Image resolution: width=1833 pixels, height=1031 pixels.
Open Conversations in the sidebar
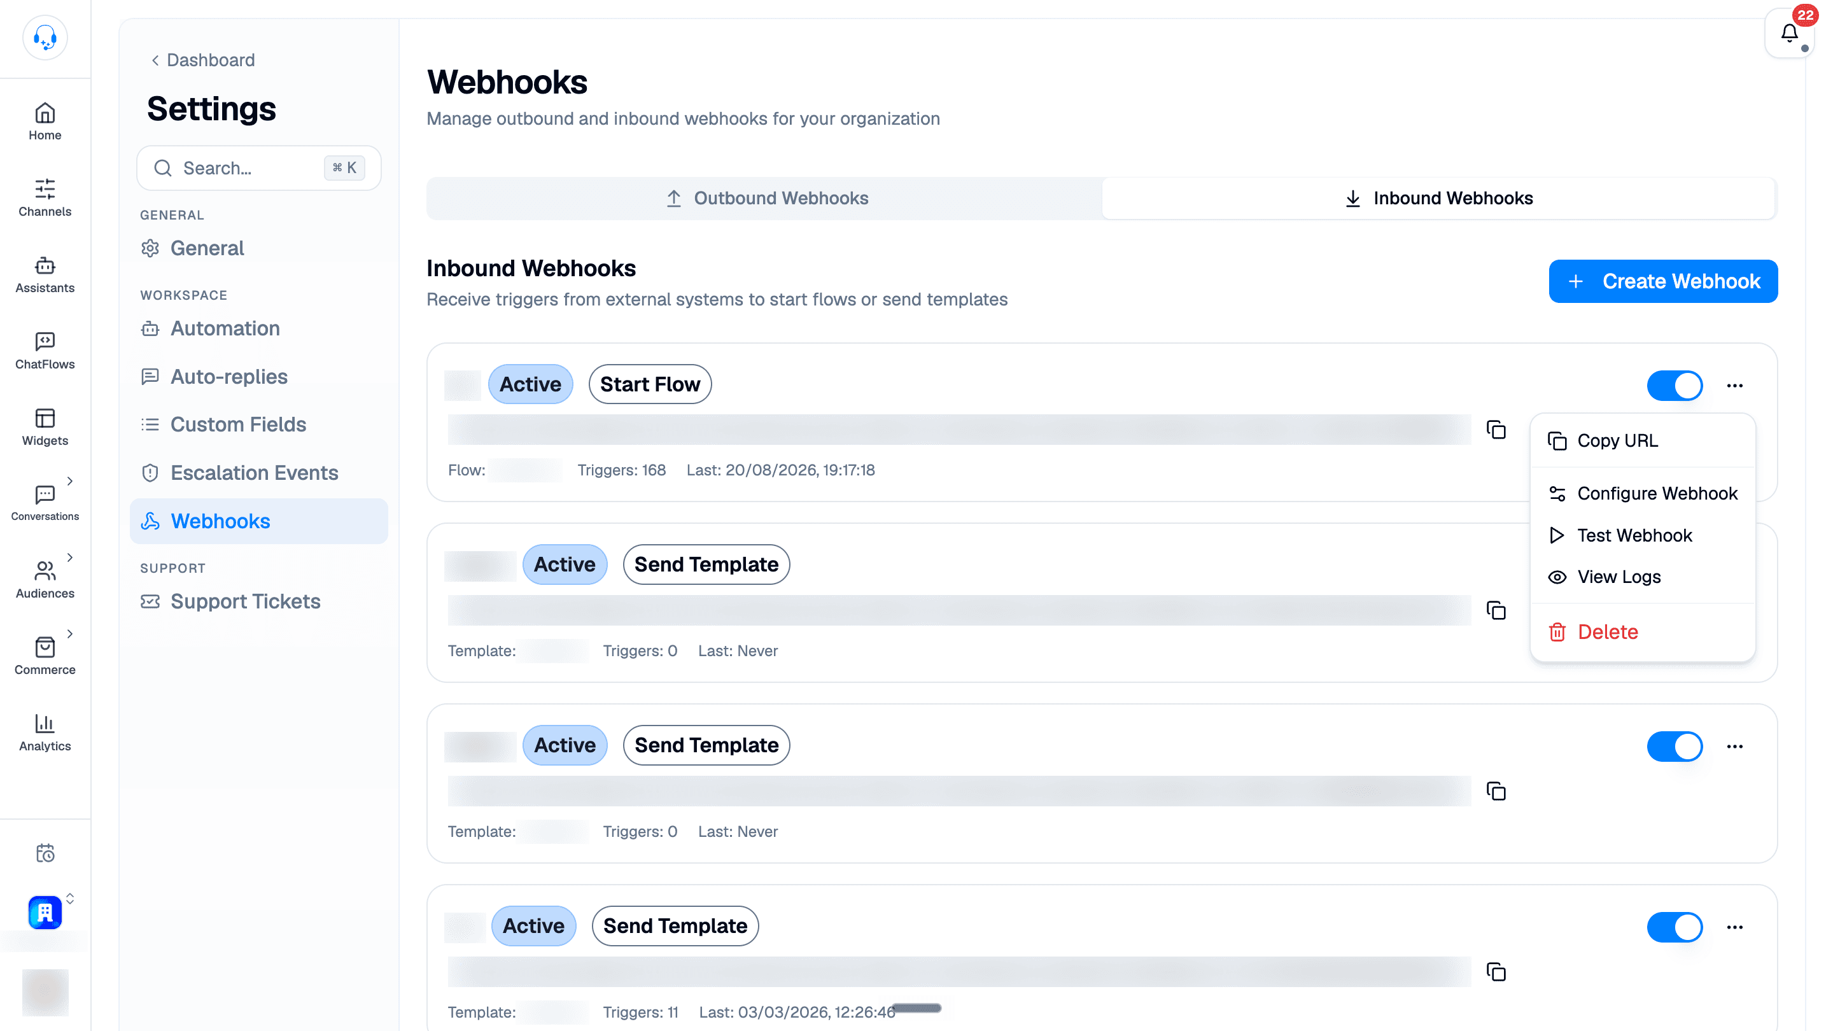(45, 504)
